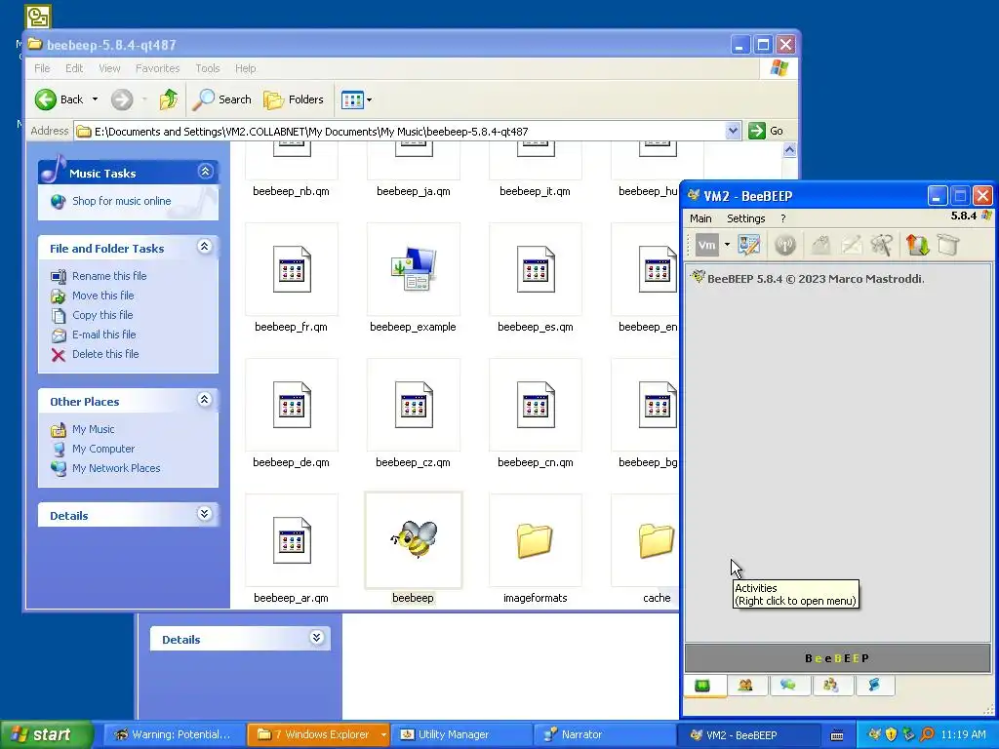Select the beebeep bee application icon
The height and width of the screenshot is (749, 999).
pos(414,539)
